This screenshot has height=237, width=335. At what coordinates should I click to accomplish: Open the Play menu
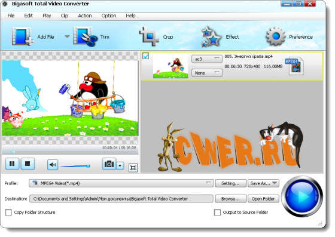(x=47, y=16)
